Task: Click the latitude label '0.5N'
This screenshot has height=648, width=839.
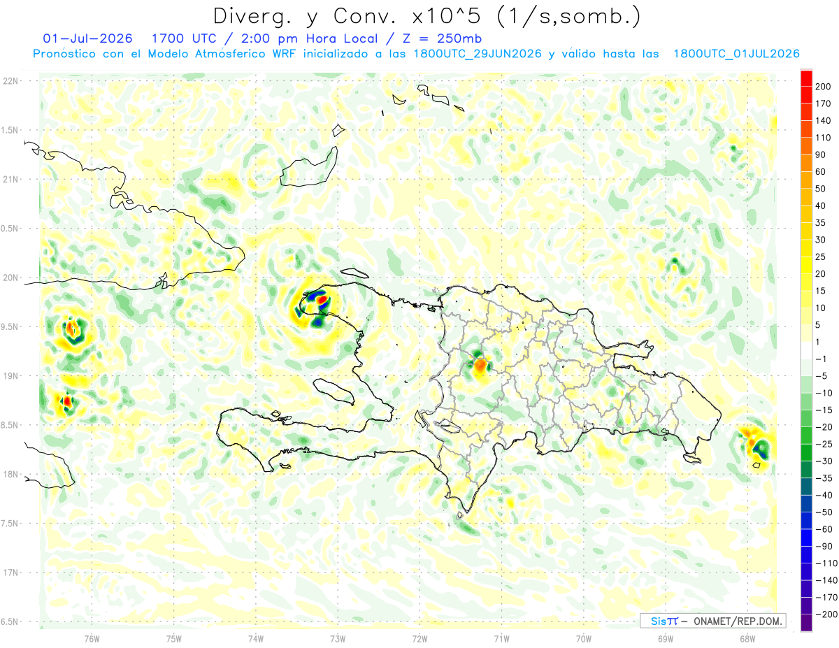Action: (x=10, y=229)
